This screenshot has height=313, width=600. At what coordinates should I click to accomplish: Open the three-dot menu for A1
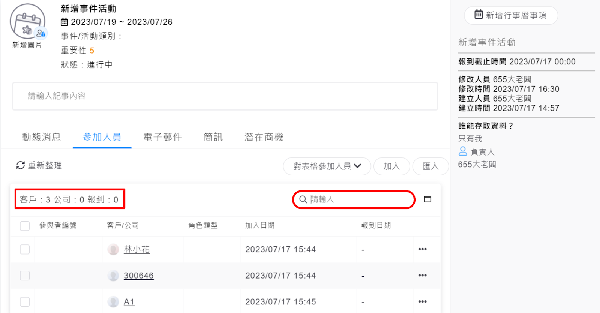(x=422, y=302)
